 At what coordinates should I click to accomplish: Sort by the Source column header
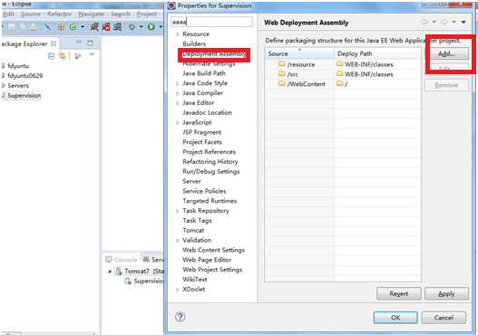(x=299, y=53)
